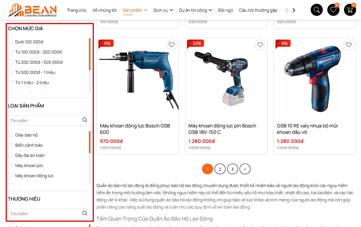The height and width of the screenshot is (227, 361).
Task: Go to Về chúng tôi page
Action: [x=104, y=10]
